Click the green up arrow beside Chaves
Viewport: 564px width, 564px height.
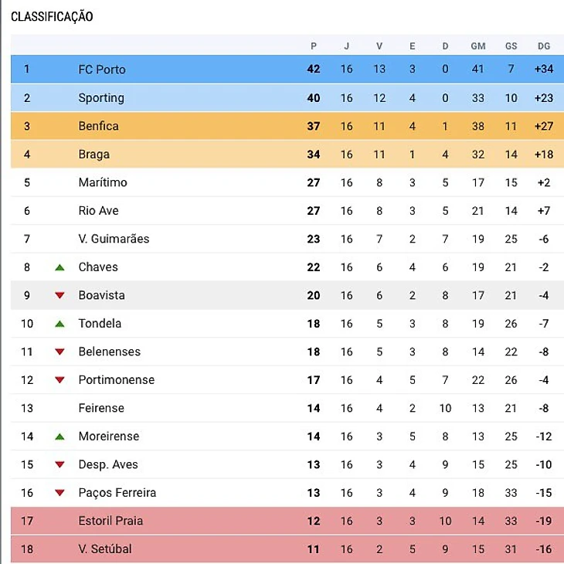[x=59, y=267]
